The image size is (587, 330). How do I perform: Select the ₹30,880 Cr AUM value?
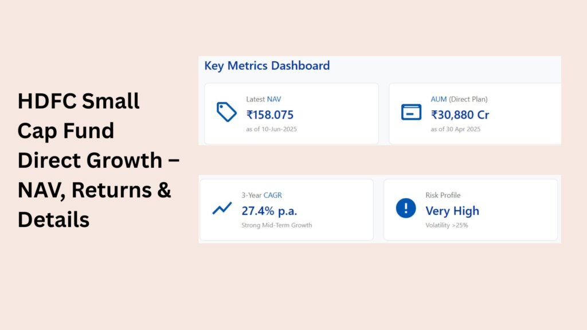point(460,115)
